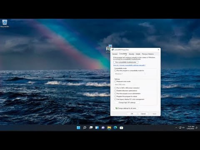The width and height of the screenshot is (200, 150).
Task: Open the Windows Start menu
Action: click(78, 127)
